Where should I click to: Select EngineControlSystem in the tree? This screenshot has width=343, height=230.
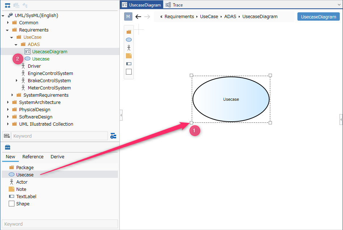click(50, 74)
